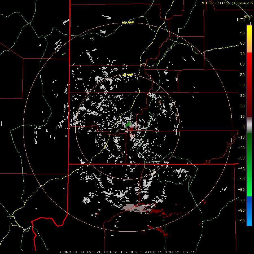Pick the orange segment of the color bar
254x254 pixels.
[x=249, y=48]
